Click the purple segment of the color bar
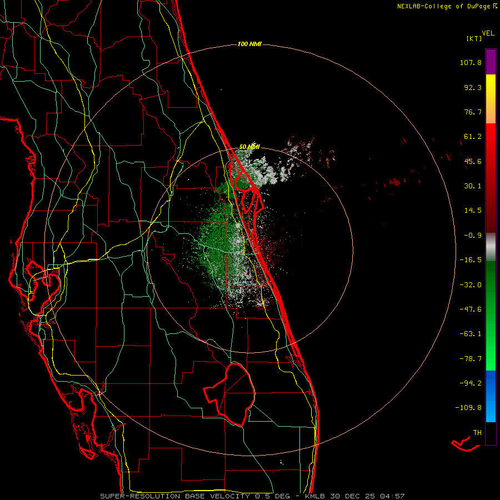Image resolution: width=500 pixels, height=500 pixels. (x=491, y=62)
